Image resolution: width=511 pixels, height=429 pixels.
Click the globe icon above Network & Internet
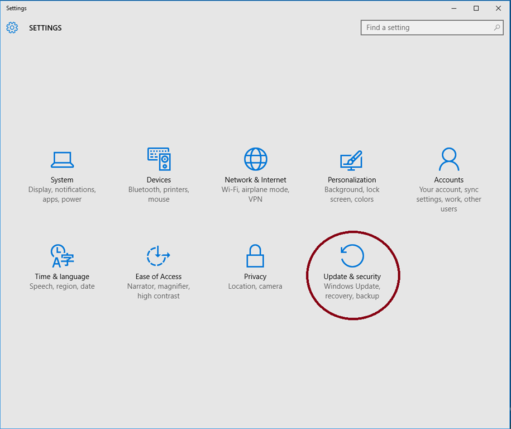pos(255,159)
